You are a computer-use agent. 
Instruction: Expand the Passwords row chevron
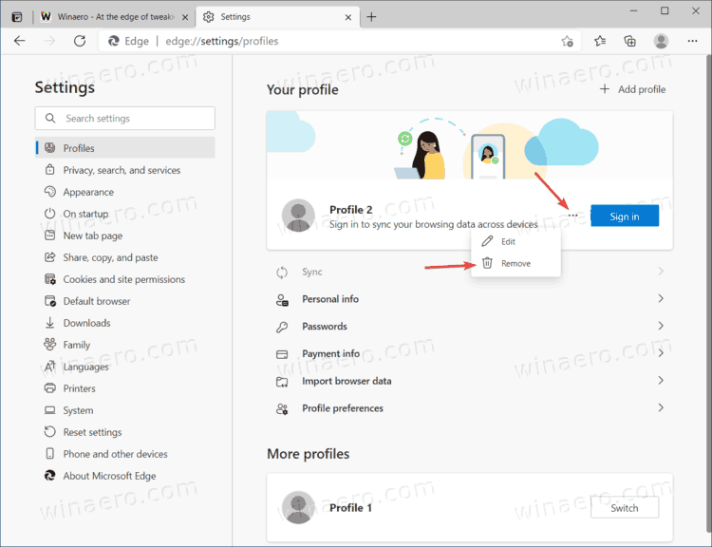tap(660, 327)
